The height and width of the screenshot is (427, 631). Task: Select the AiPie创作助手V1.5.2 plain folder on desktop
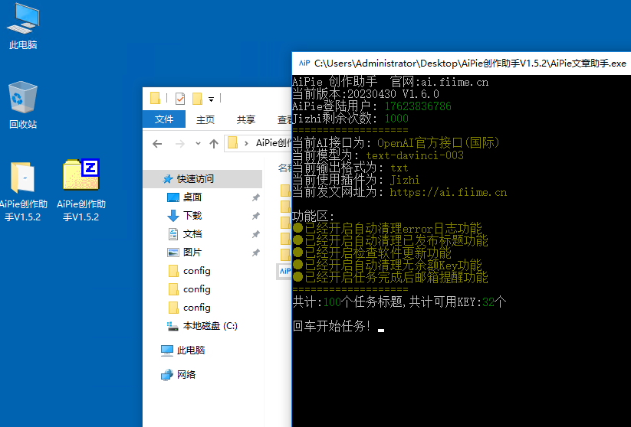click(23, 191)
